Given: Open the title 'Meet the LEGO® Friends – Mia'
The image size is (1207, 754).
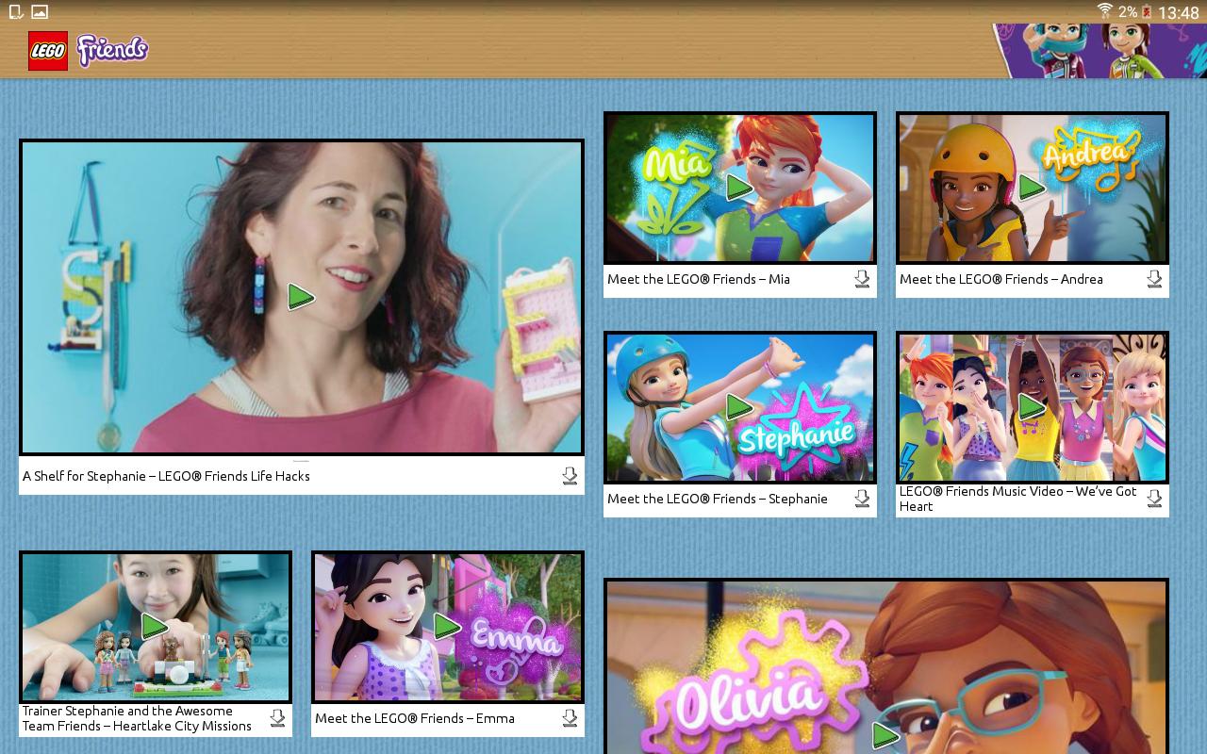Looking at the screenshot, I should click(x=699, y=279).
